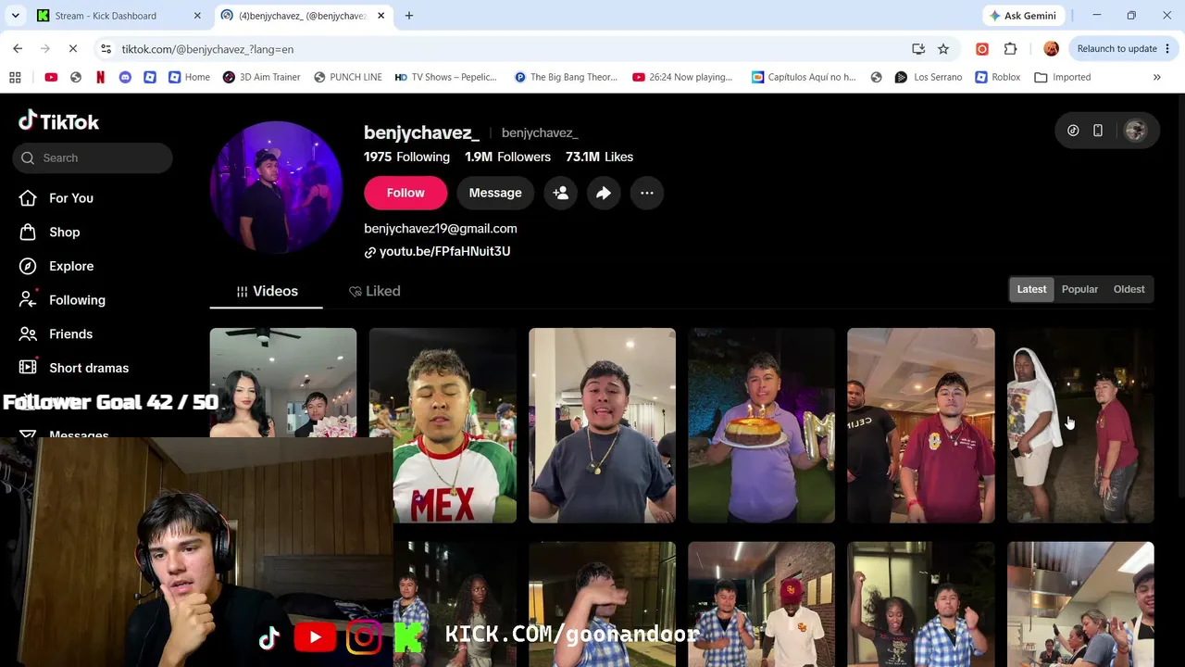Sort videos by Latest
This screenshot has width=1185, height=667.
coord(1031,289)
